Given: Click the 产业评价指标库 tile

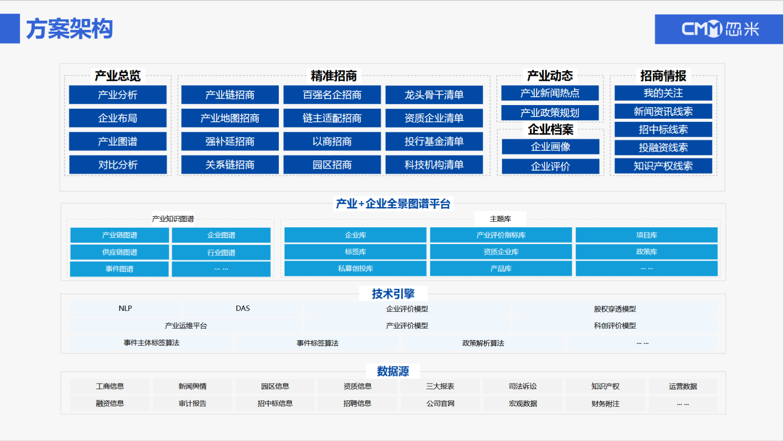Looking at the screenshot, I should pos(501,235).
